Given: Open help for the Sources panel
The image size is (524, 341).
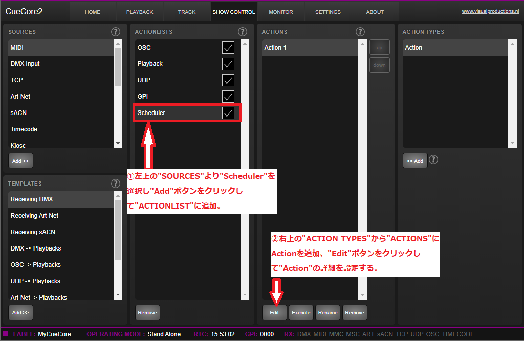Looking at the screenshot, I should click(115, 32).
